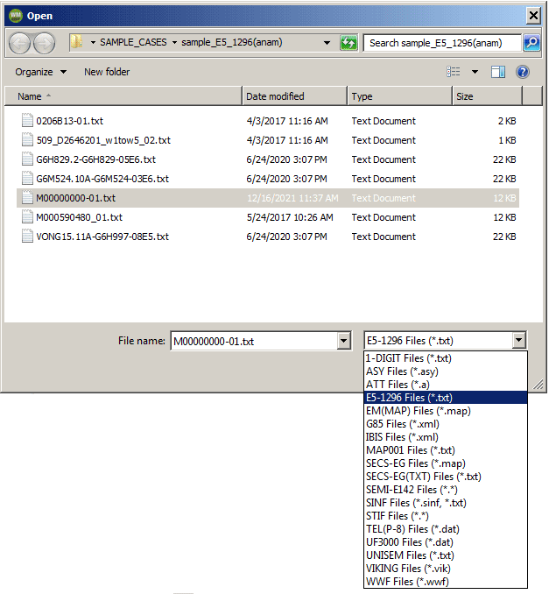The width and height of the screenshot is (549, 594).
Task: Click file icon of 0206B13-01.txt
Action: [x=27, y=121]
